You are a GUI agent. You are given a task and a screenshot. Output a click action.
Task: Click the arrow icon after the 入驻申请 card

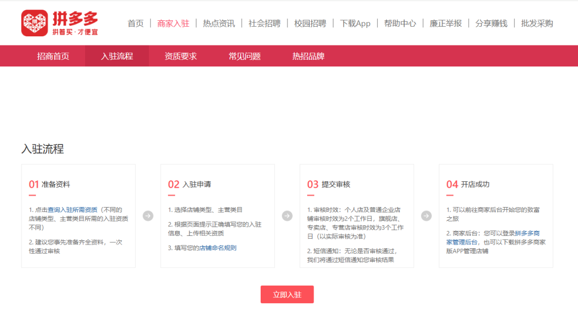pyautogui.click(x=286, y=216)
